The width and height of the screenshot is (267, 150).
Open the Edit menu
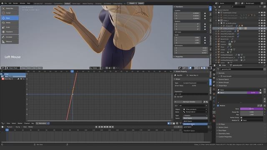tap(10, 3)
